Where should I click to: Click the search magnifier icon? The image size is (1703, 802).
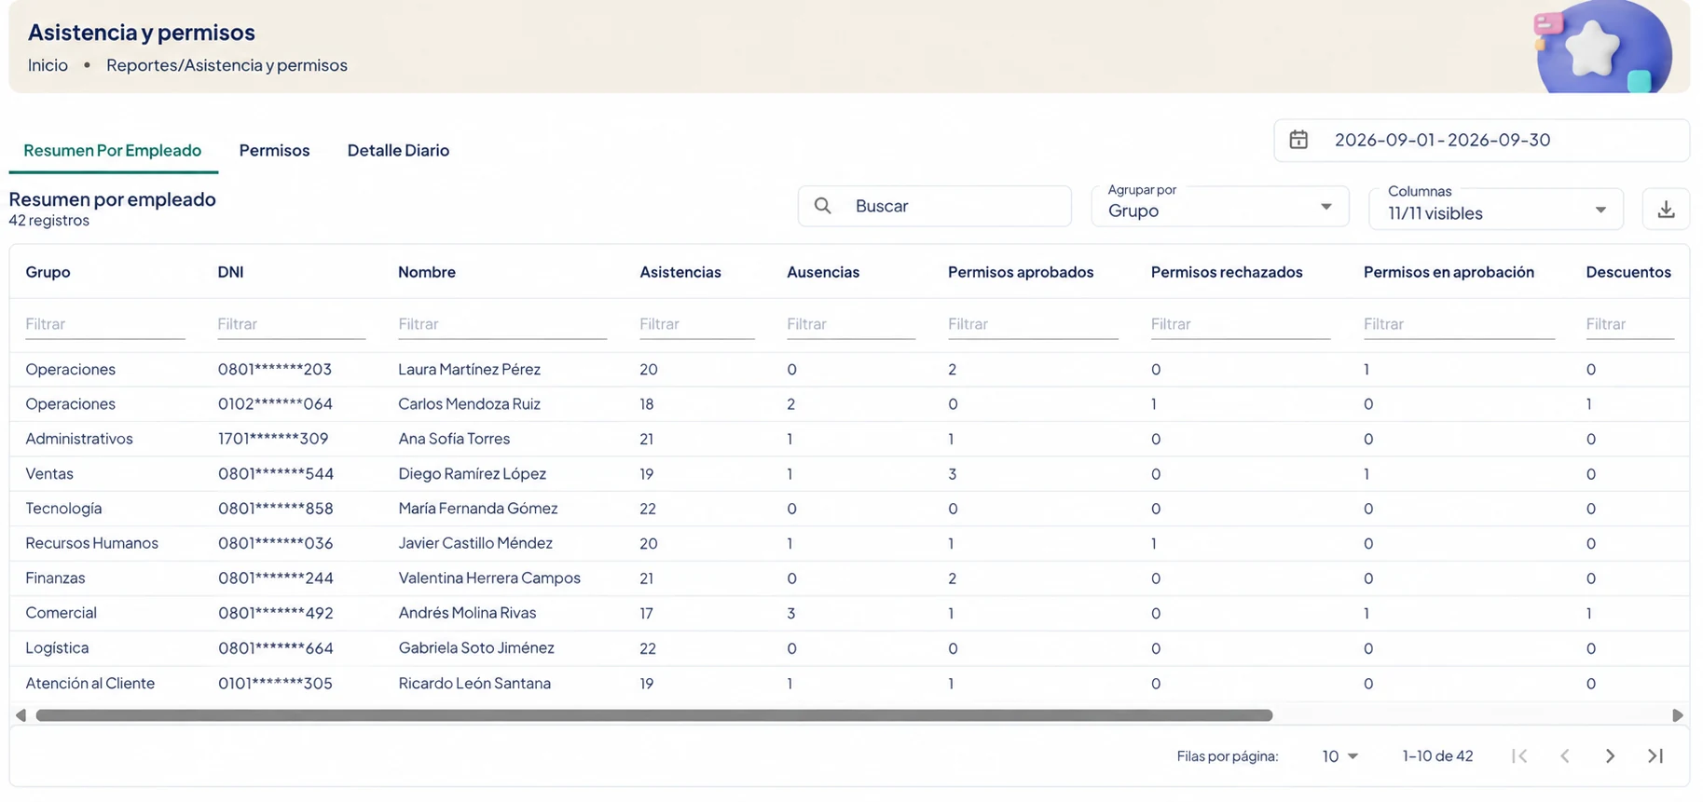click(822, 206)
